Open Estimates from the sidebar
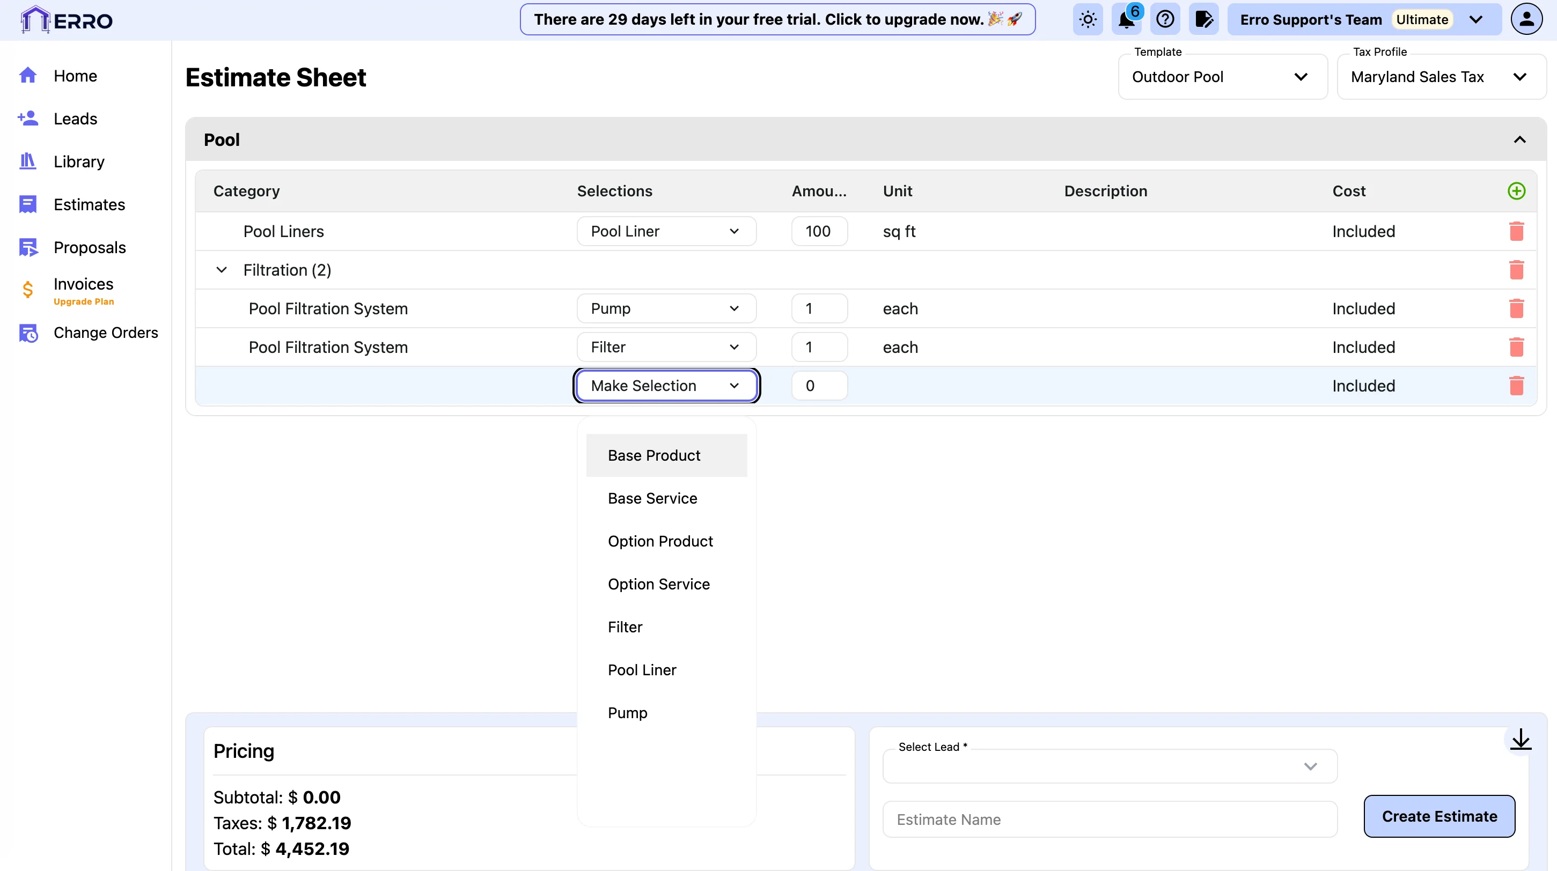This screenshot has height=871, width=1557. [89, 205]
